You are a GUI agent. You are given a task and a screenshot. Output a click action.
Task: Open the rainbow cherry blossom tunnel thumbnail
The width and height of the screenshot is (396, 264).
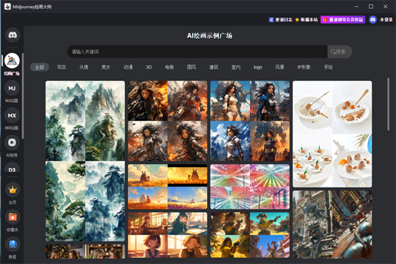[x=250, y=187]
